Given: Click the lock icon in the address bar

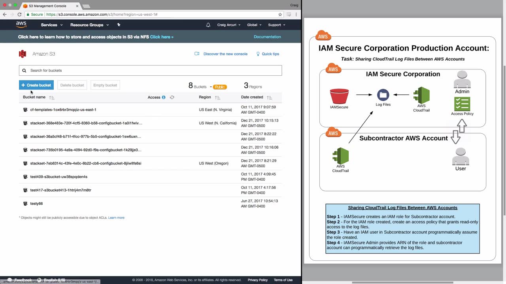Looking at the screenshot, I should (28, 15).
